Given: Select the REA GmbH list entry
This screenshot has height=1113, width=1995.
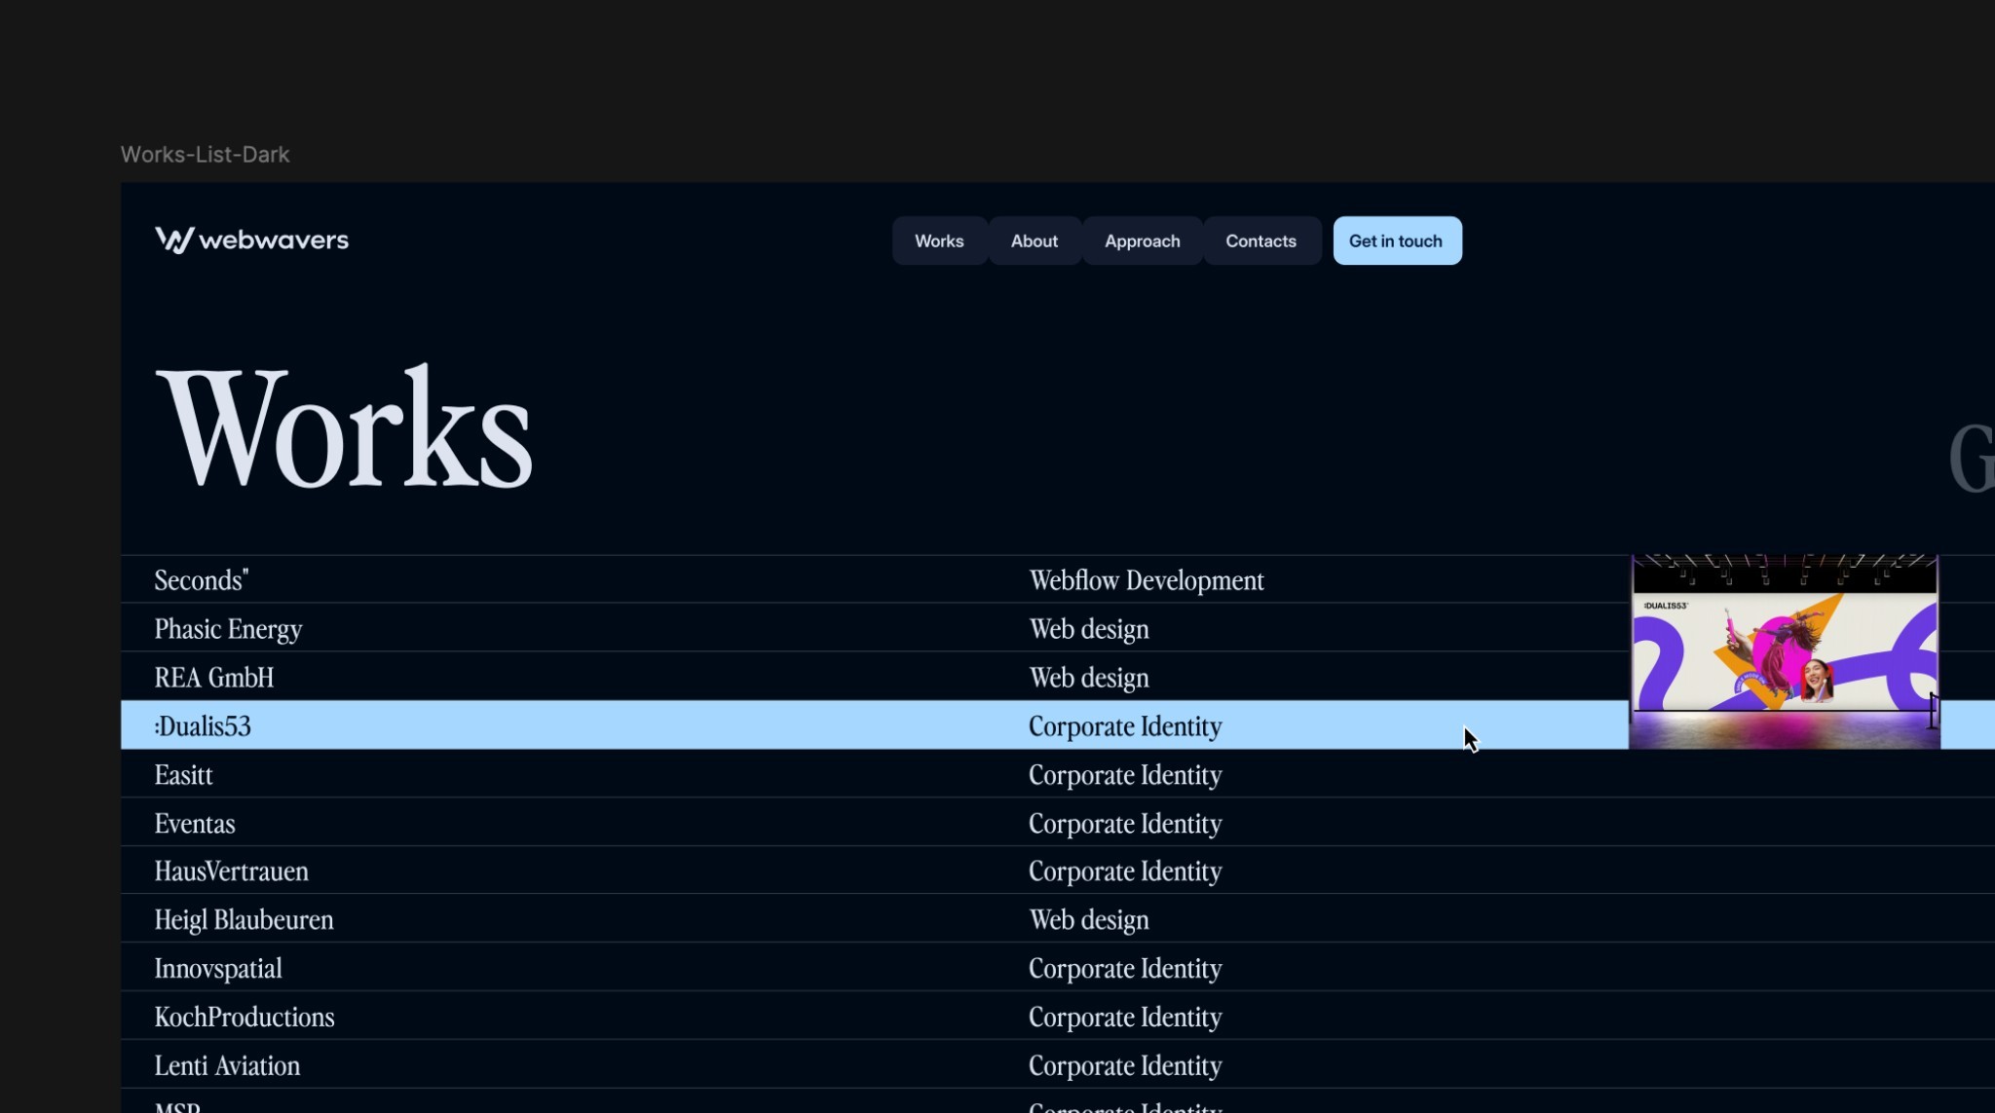Looking at the screenshot, I should click(x=214, y=678).
